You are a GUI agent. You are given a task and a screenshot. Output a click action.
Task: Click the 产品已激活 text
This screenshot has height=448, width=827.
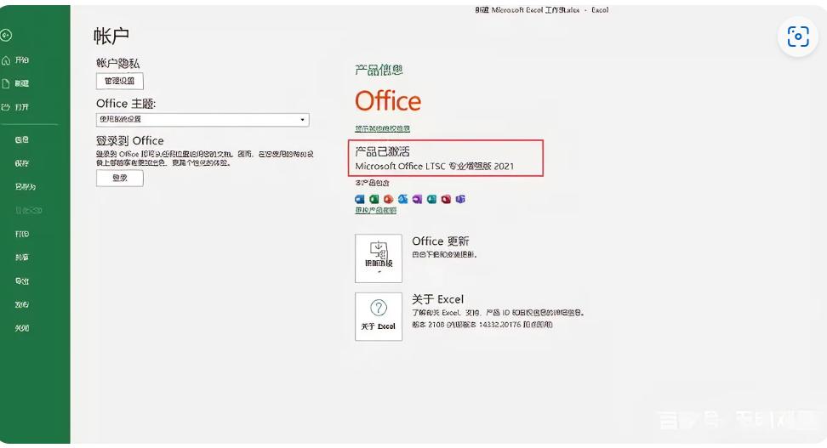pyautogui.click(x=382, y=152)
